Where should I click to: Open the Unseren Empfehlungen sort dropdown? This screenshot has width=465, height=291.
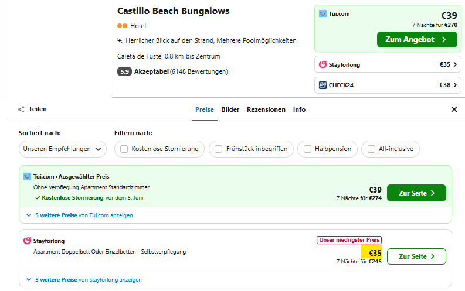click(63, 149)
